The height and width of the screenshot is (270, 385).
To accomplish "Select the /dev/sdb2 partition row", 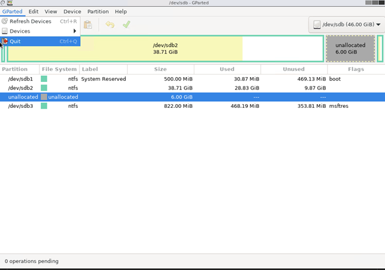I will tap(192, 88).
